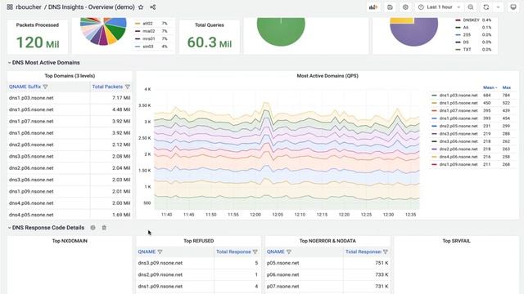Click the DNSKEY legend color swatch
Viewport: 524px width, 294px height.
tap(458, 20)
